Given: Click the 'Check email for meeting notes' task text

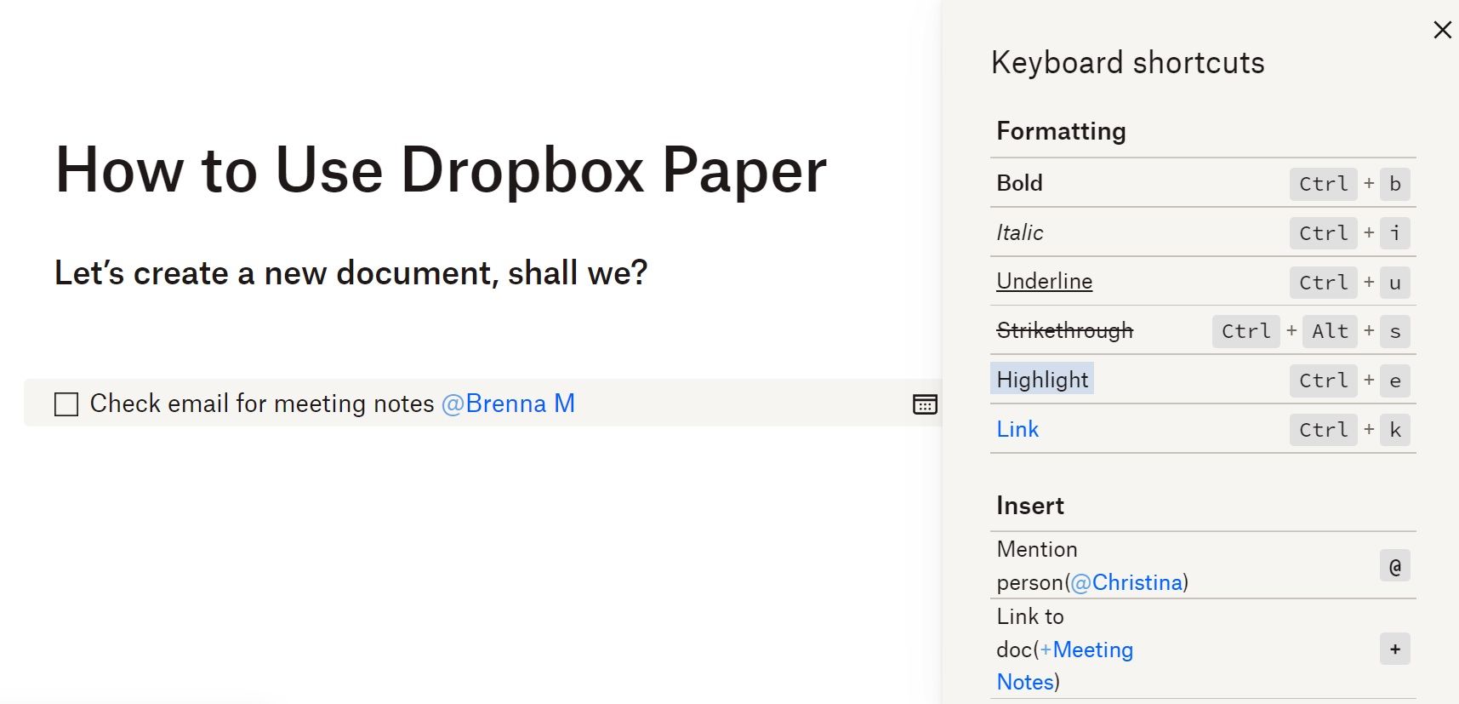Looking at the screenshot, I should [x=262, y=403].
